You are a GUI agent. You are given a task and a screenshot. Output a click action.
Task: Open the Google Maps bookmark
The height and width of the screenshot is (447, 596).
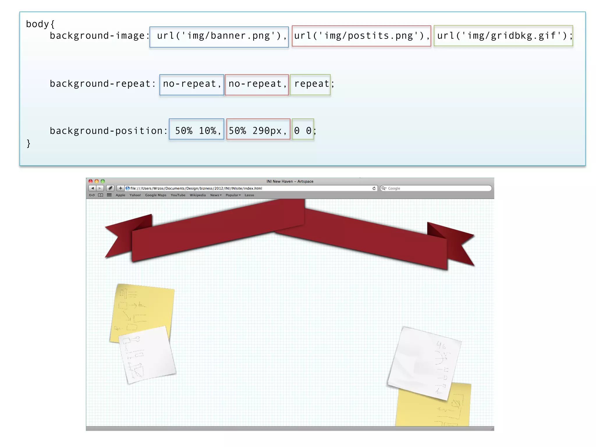tap(156, 195)
